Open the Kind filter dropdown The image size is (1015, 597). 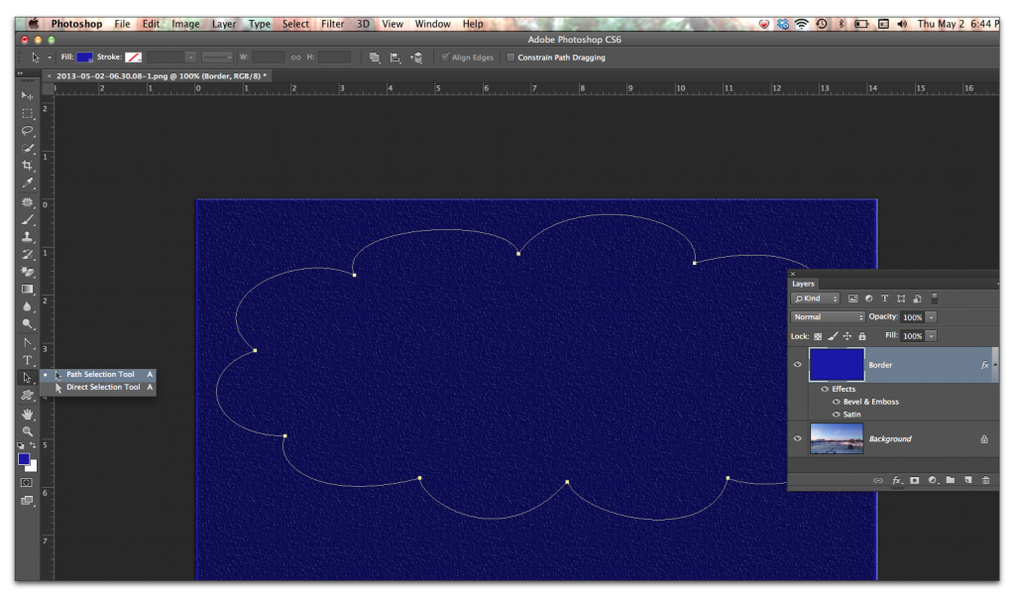point(816,298)
